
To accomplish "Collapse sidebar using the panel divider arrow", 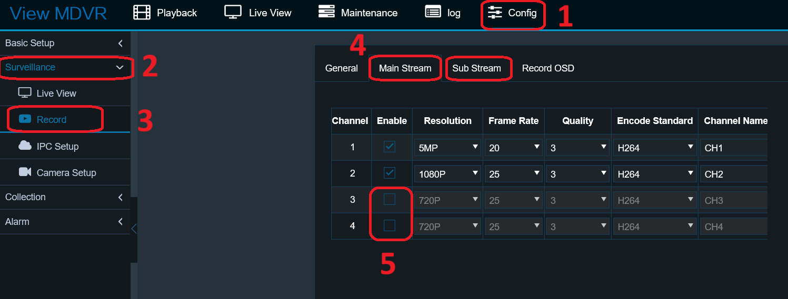I will (x=134, y=229).
